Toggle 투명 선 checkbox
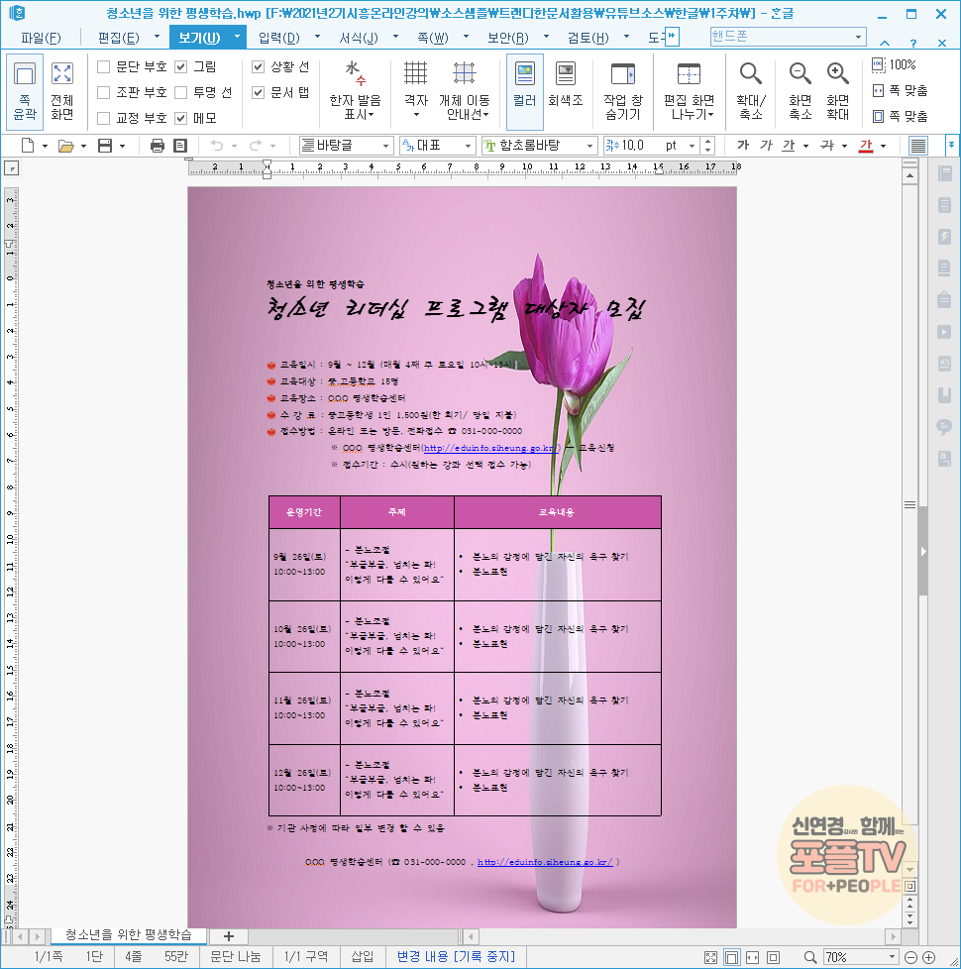 click(181, 92)
